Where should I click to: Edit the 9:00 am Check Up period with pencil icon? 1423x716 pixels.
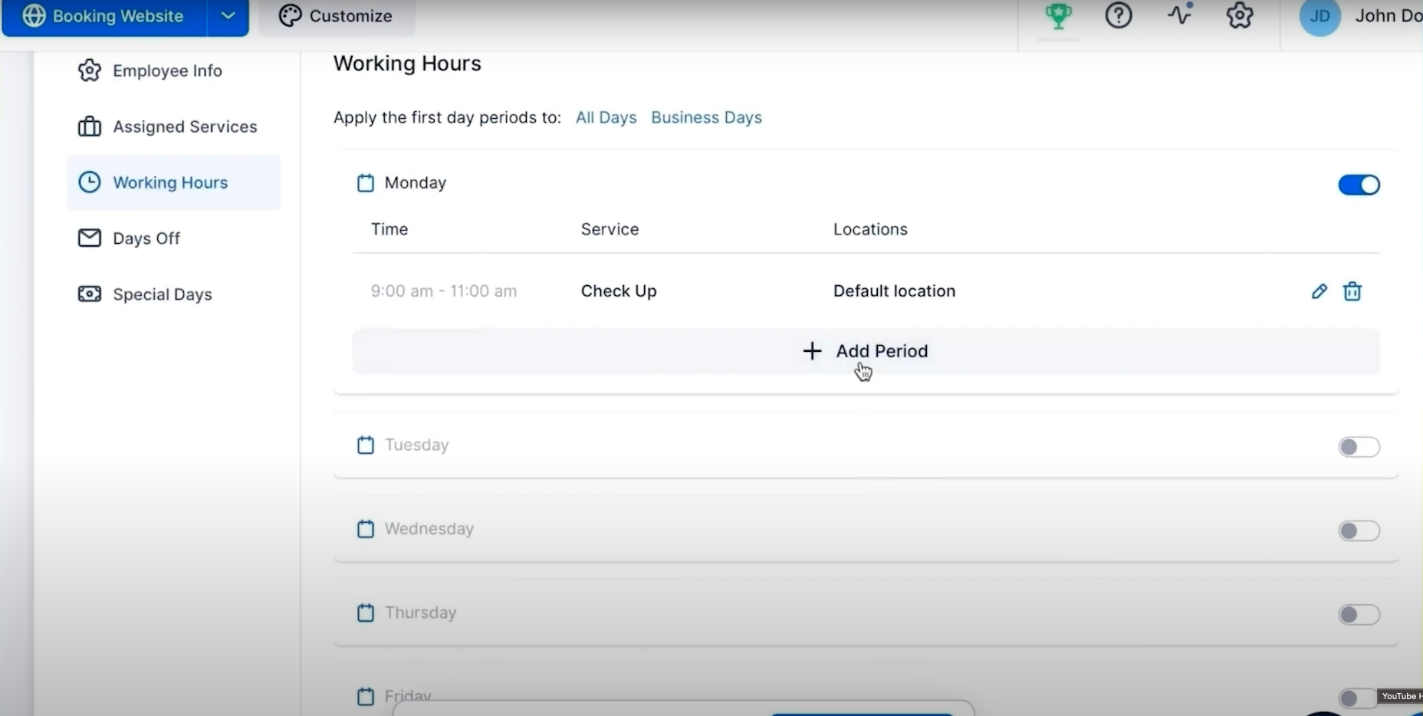[1319, 291]
